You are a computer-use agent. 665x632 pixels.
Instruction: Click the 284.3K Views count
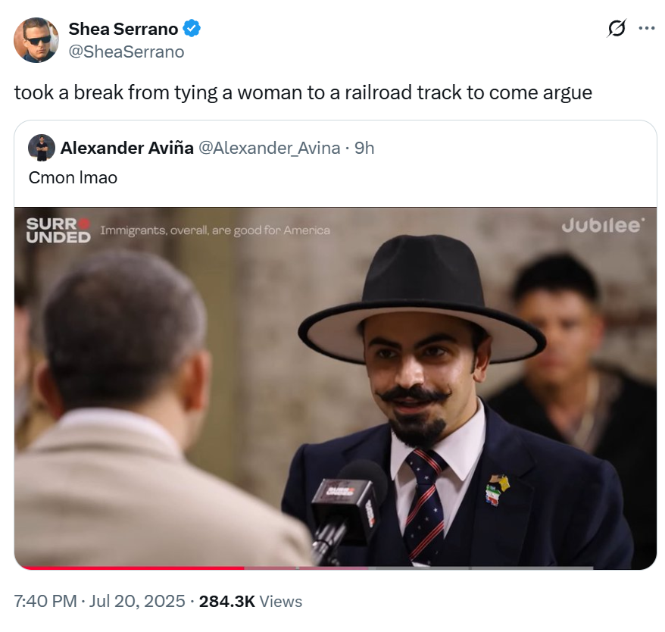tap(250, 601)
